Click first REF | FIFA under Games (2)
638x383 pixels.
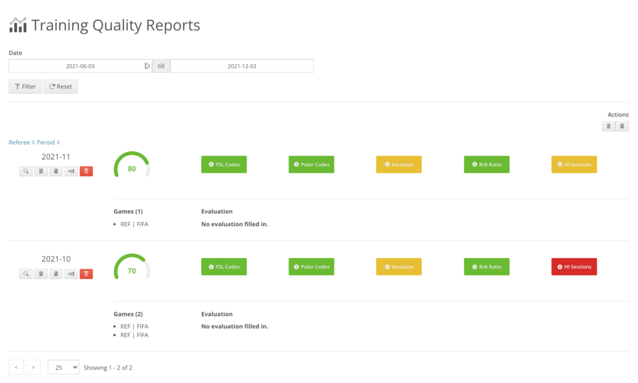coord(135,326)
